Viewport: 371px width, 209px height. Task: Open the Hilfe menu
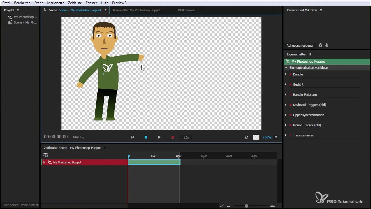click(104, 3)
